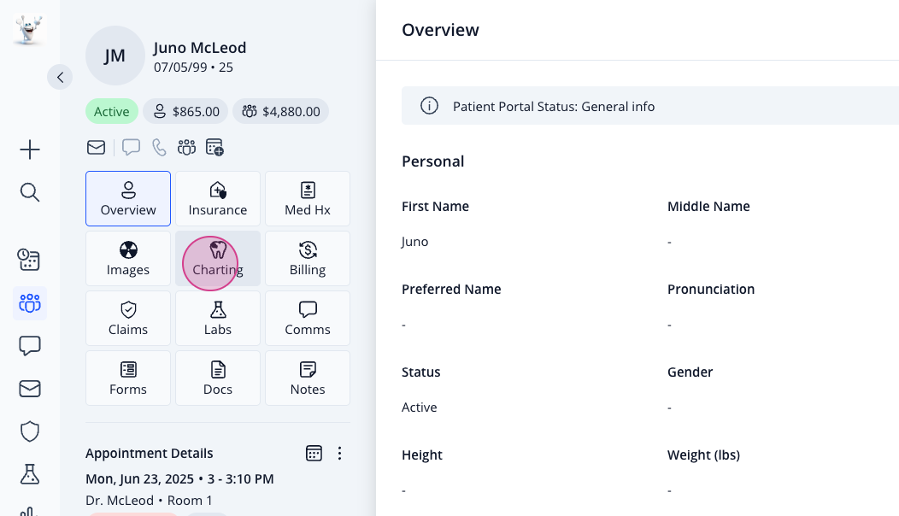This screenshot has width=899, height=516.
Task: Open the Notes tile
Action: coord(308,378)
